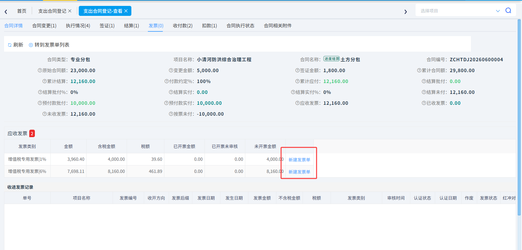Close the 支出合同登记 tab
Screen dimensions: 522x250
click(70, 11)
